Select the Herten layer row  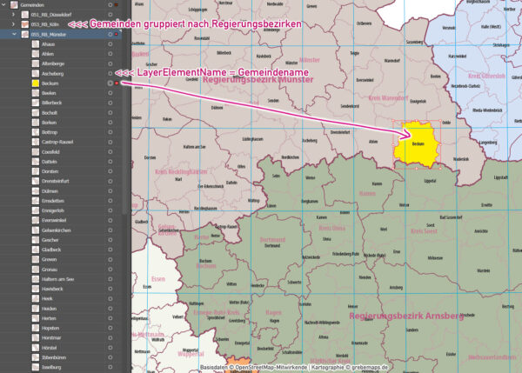click(61, 318)
